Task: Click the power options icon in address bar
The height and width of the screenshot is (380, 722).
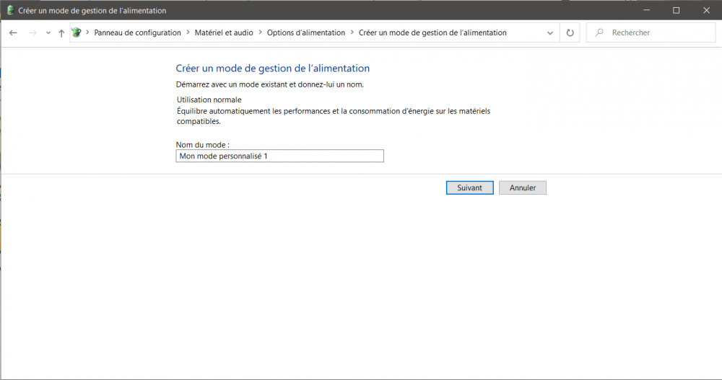Action: 77,32
